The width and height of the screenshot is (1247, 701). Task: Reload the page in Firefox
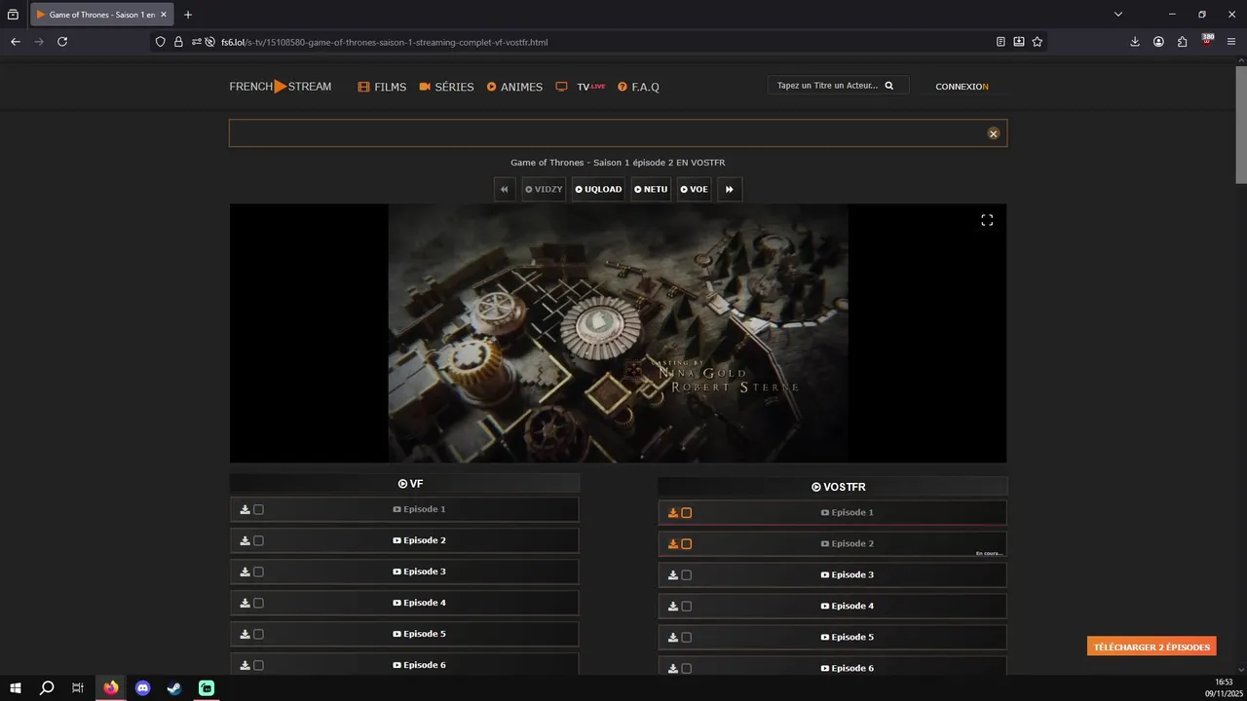[62, 42]
